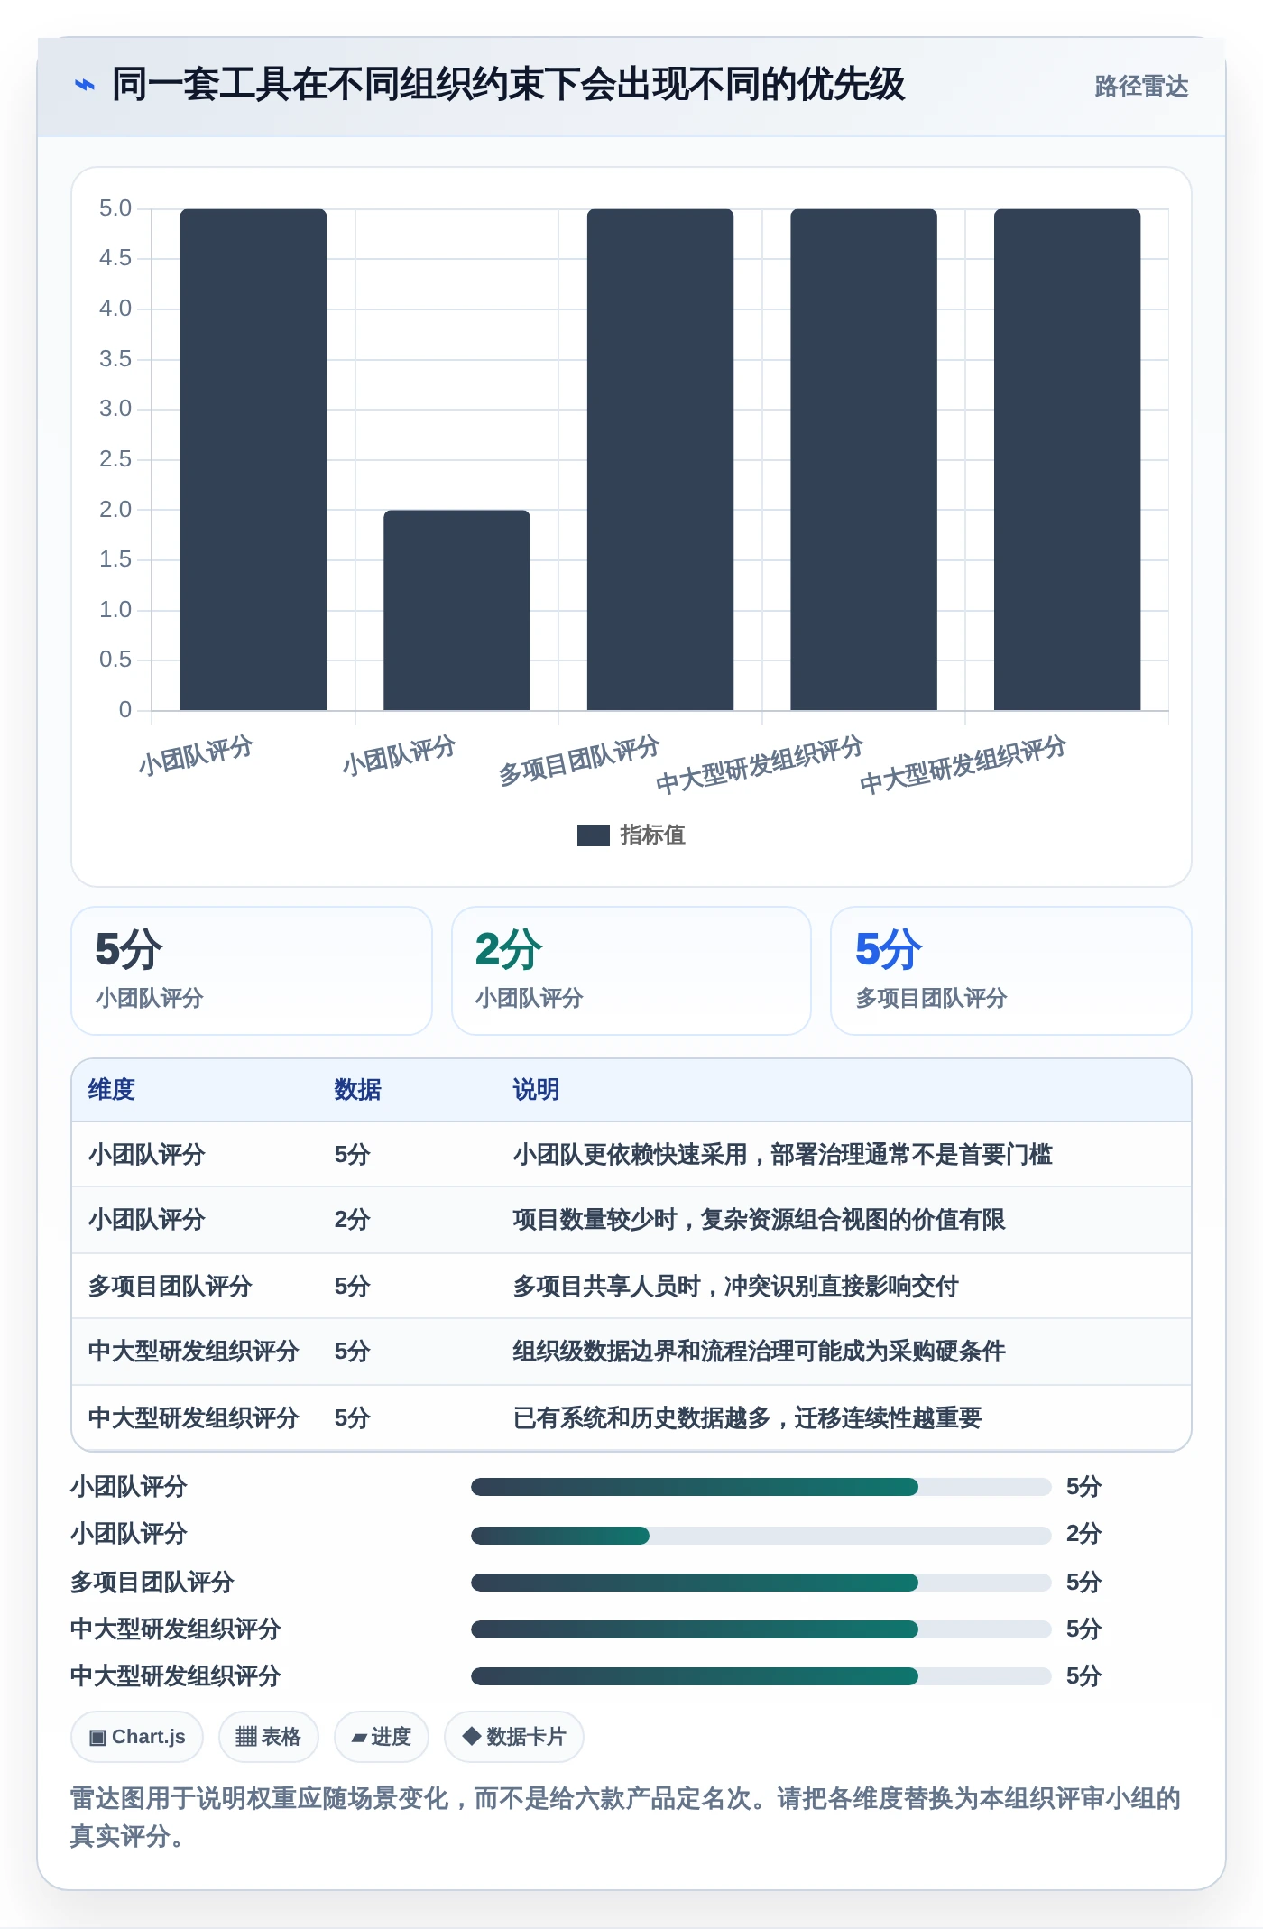Screen dimensions: 1263x1929
Task: Click 多项目共享人员时 description cell
Action: 735,1287
